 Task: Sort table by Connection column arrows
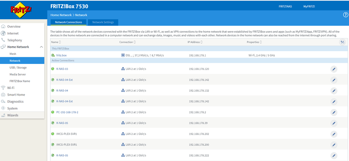point(134,42)
